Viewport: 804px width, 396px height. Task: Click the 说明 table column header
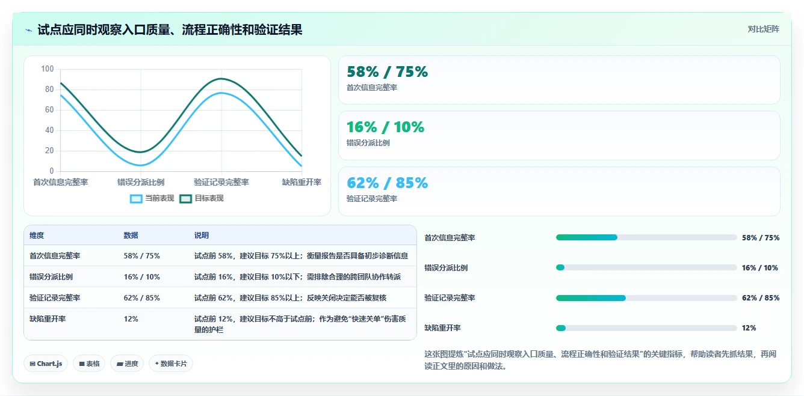(202, 236)
